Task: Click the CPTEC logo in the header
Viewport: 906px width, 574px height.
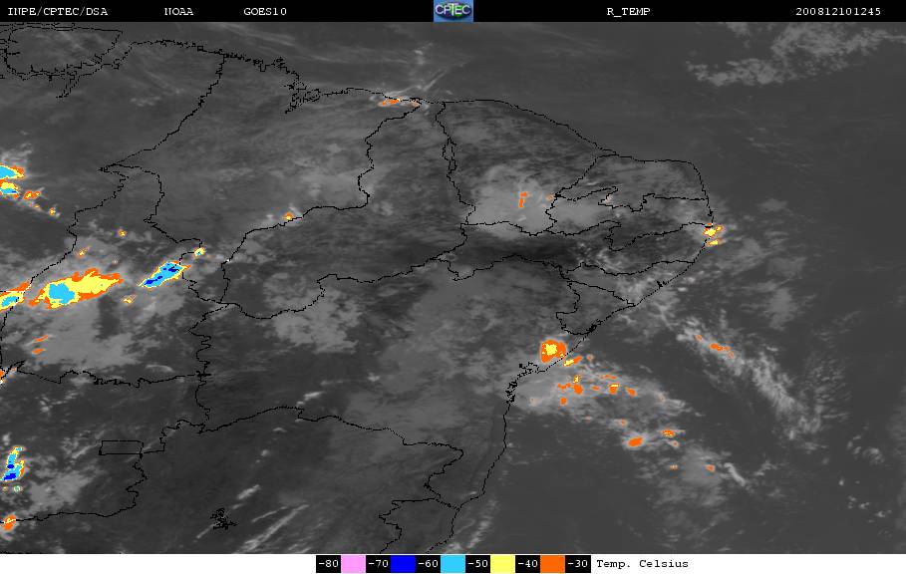Action: (x=453, y=11)
